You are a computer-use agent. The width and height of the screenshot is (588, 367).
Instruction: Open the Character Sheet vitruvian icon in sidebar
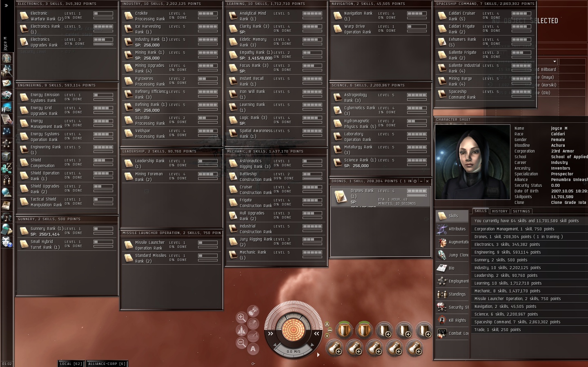pos(7,58)
